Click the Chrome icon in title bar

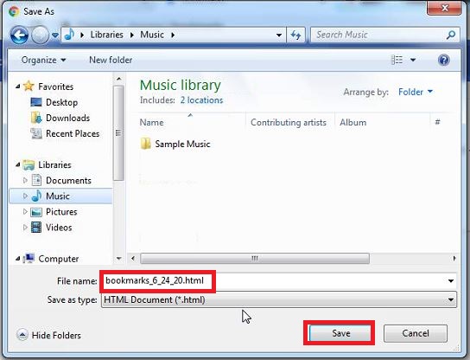(x=14, y=11)
